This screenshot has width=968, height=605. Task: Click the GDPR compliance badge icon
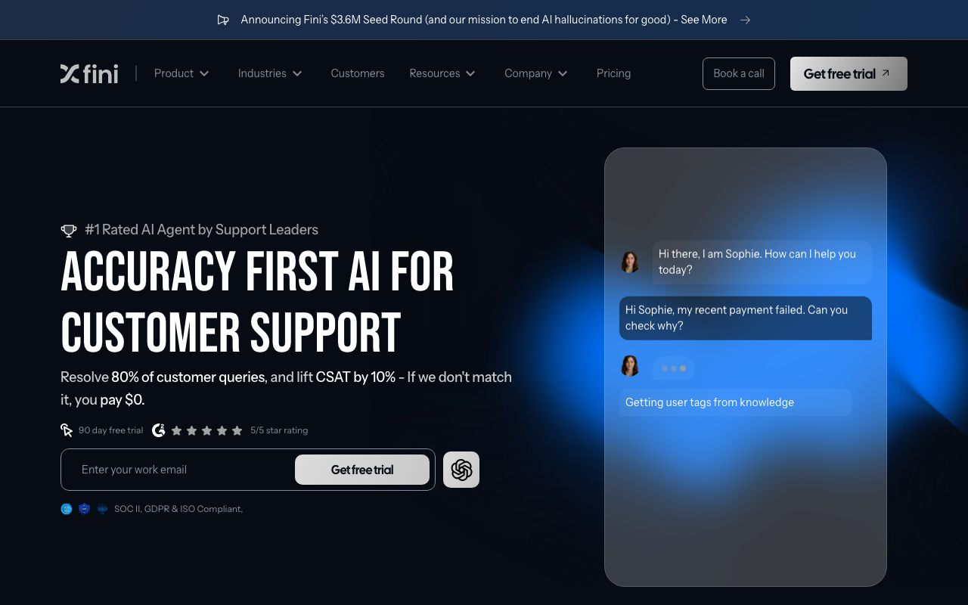(x=84, y=509)
